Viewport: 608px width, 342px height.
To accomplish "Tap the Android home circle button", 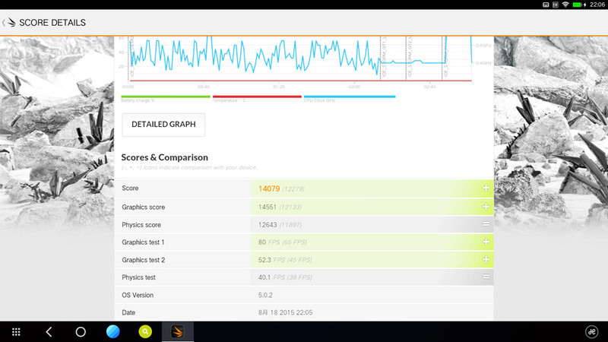I will (x=81, y=332).
